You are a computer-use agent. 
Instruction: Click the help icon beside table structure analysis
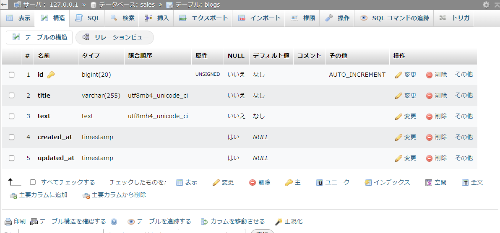114,222
